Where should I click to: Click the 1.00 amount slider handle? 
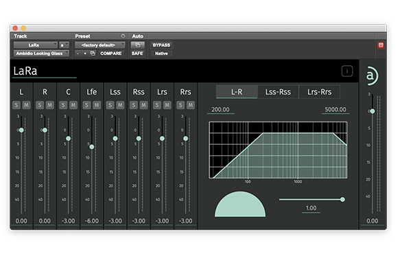[x=342, y=199]
